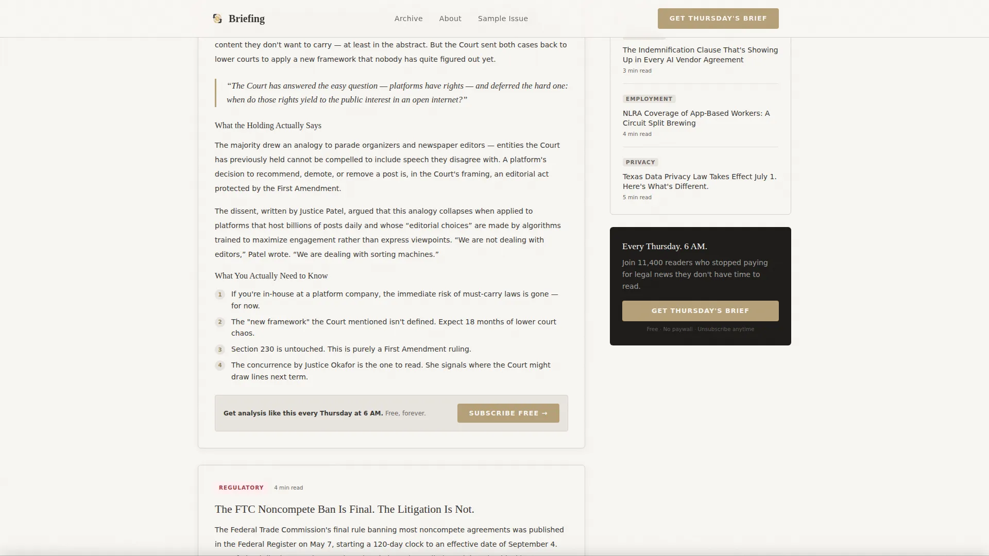The width and height of the screenshot is (989, 556).
Task: Click the Briefing logo icon
Action: 217,19
